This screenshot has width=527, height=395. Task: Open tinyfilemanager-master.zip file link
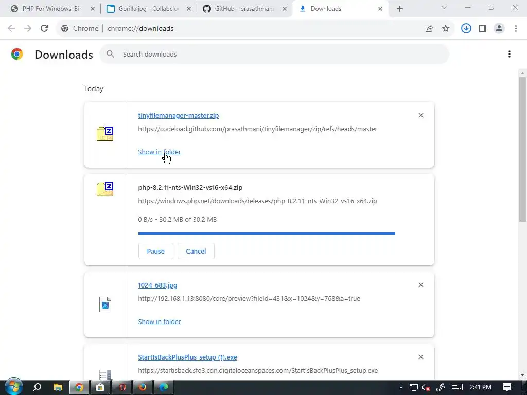click(179, 116)
